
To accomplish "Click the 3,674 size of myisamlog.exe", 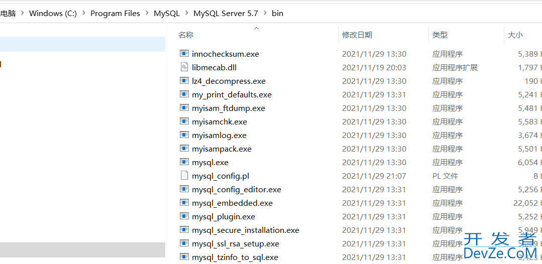I will [528, 136].
